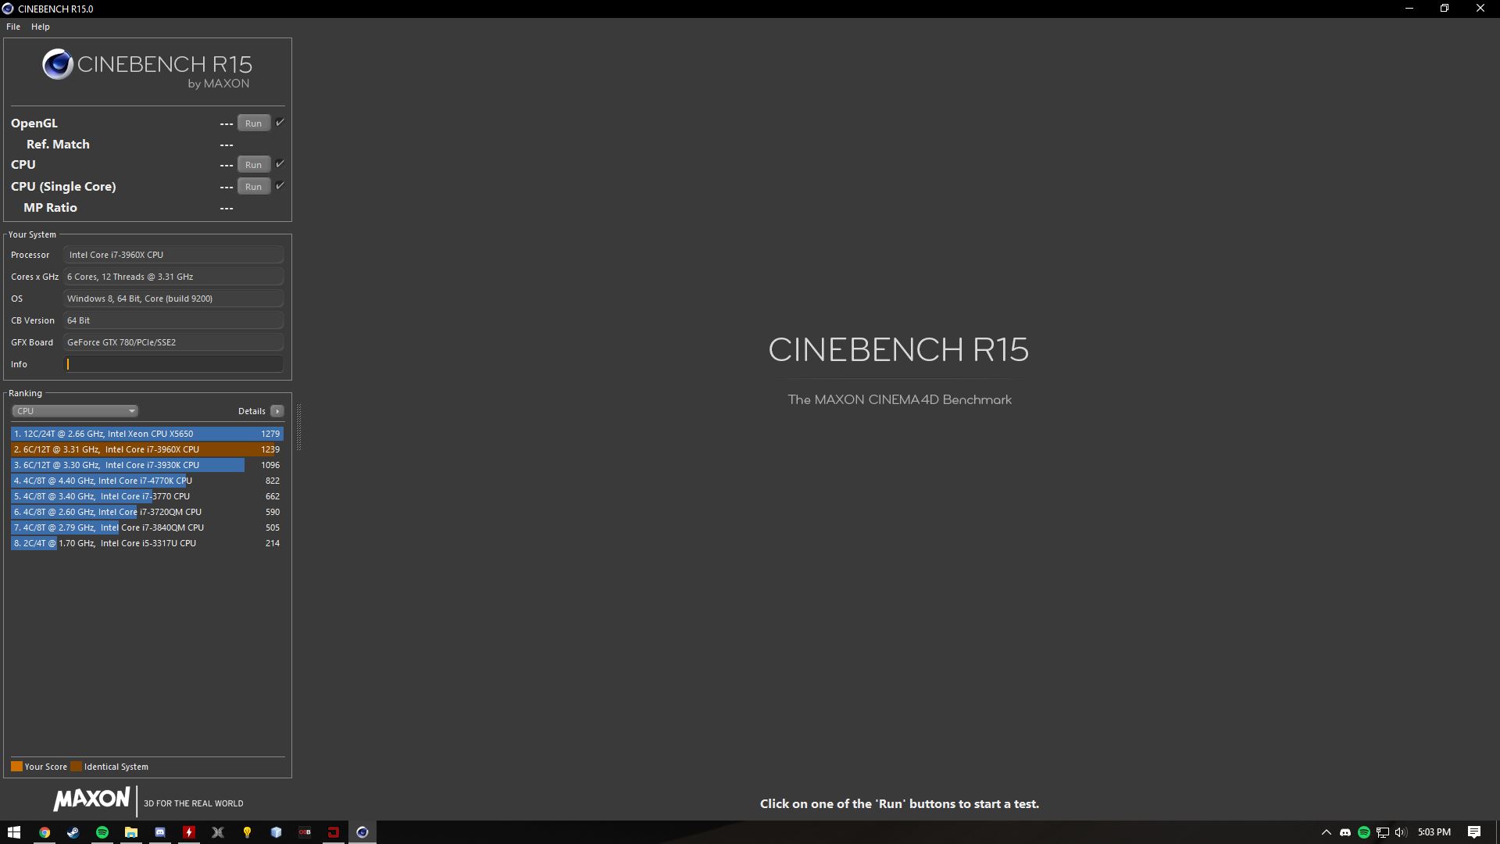Open the red lightning bolt taskbar app
The width and height of the screenshot is (1500, 844).
[x=189, y=832]
